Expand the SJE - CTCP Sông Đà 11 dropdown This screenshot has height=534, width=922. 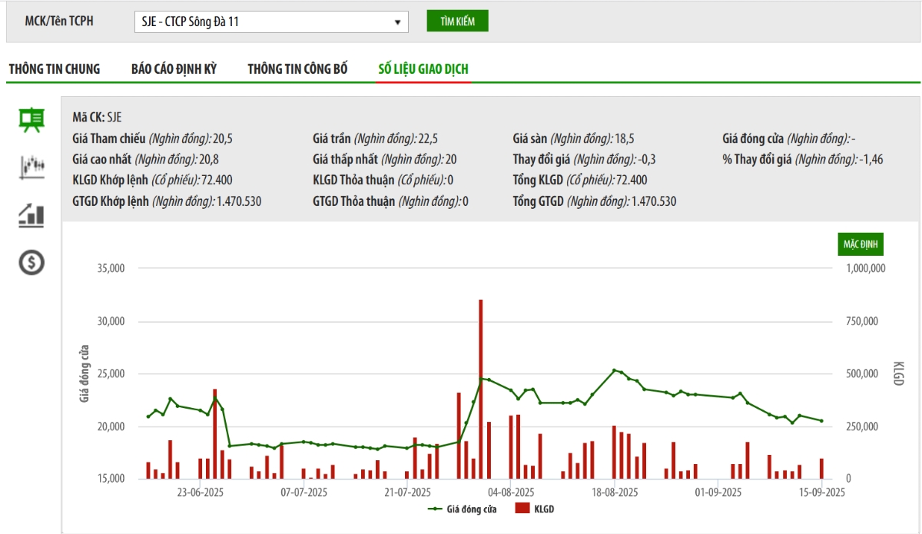pos(270,22)
